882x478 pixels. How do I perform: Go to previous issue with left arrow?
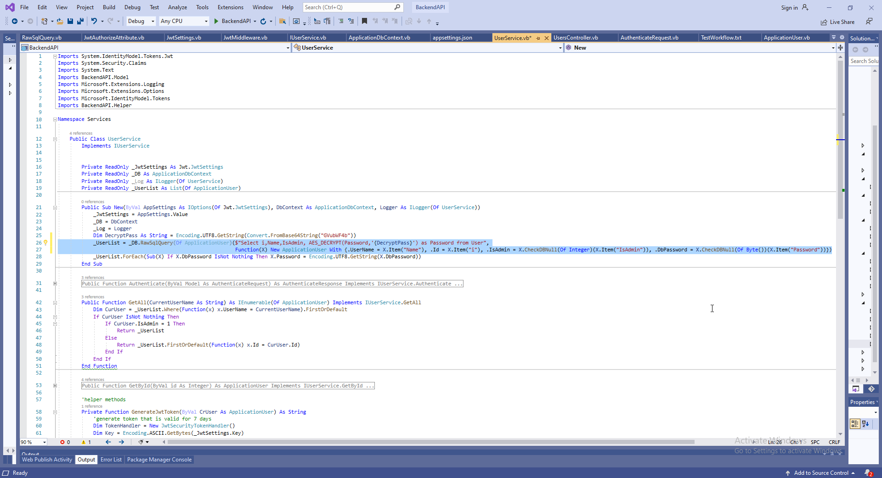(x=108, y=442)
